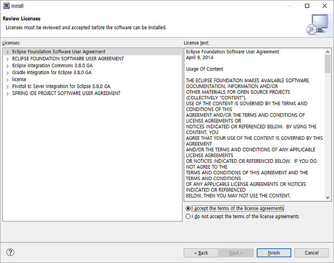Image resolution: width=334 pixels, height=263 pixels.
Task: Click the help question mark icon
Action: pos(10,252)
